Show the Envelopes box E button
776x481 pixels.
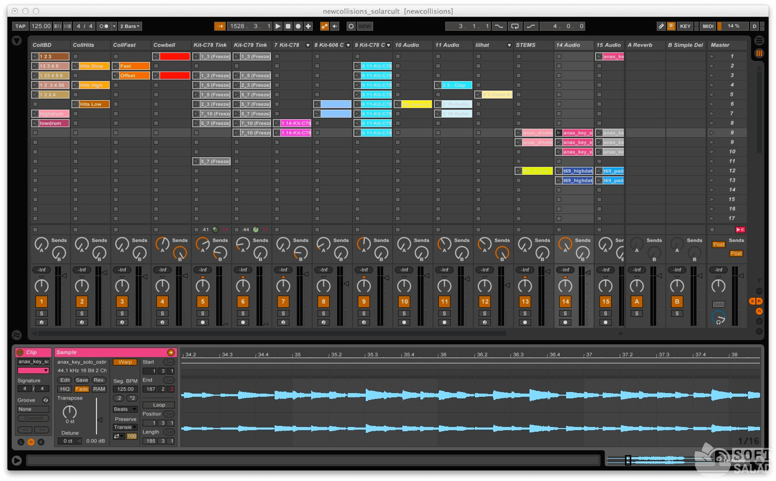41,442
